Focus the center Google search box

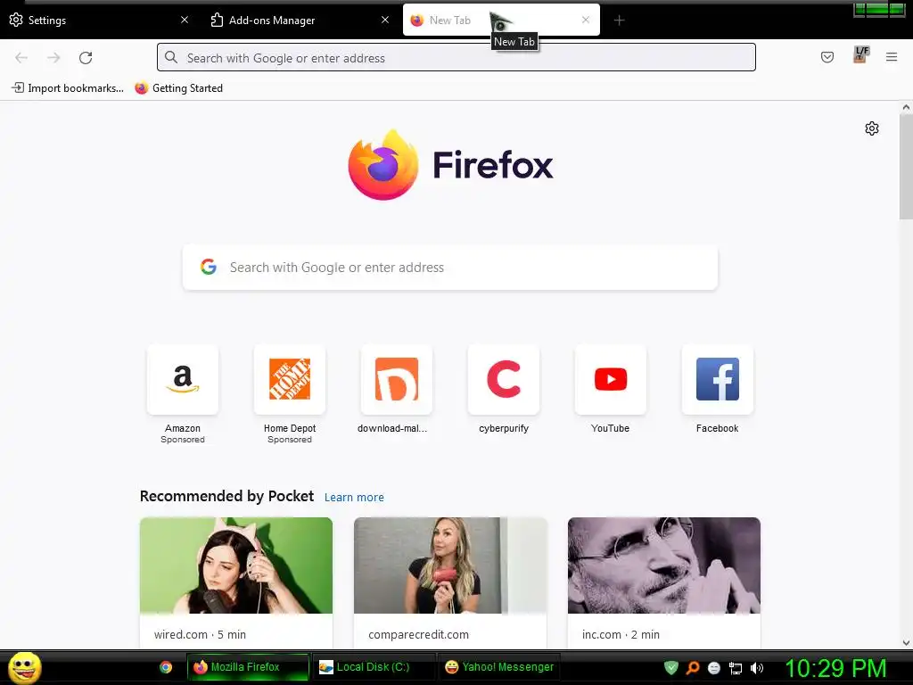click(x=450, y=267)
